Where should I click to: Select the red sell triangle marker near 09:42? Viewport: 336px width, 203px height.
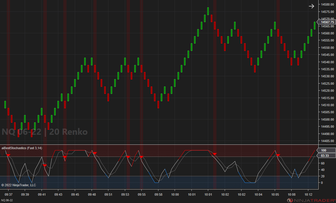click(44, 165)
